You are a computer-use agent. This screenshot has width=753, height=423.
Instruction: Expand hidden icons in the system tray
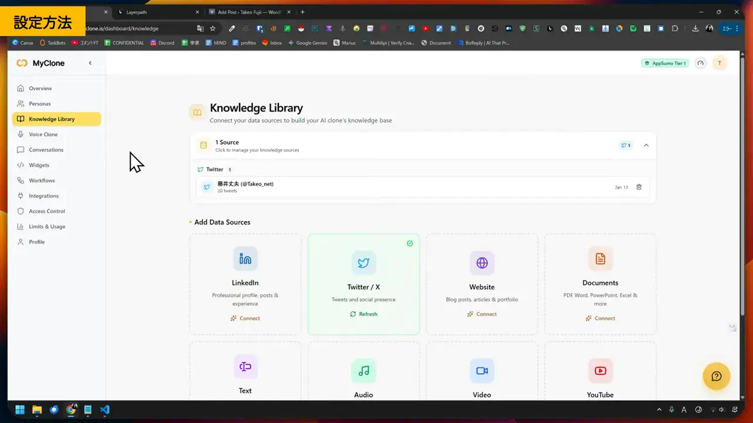pos(659,409)
